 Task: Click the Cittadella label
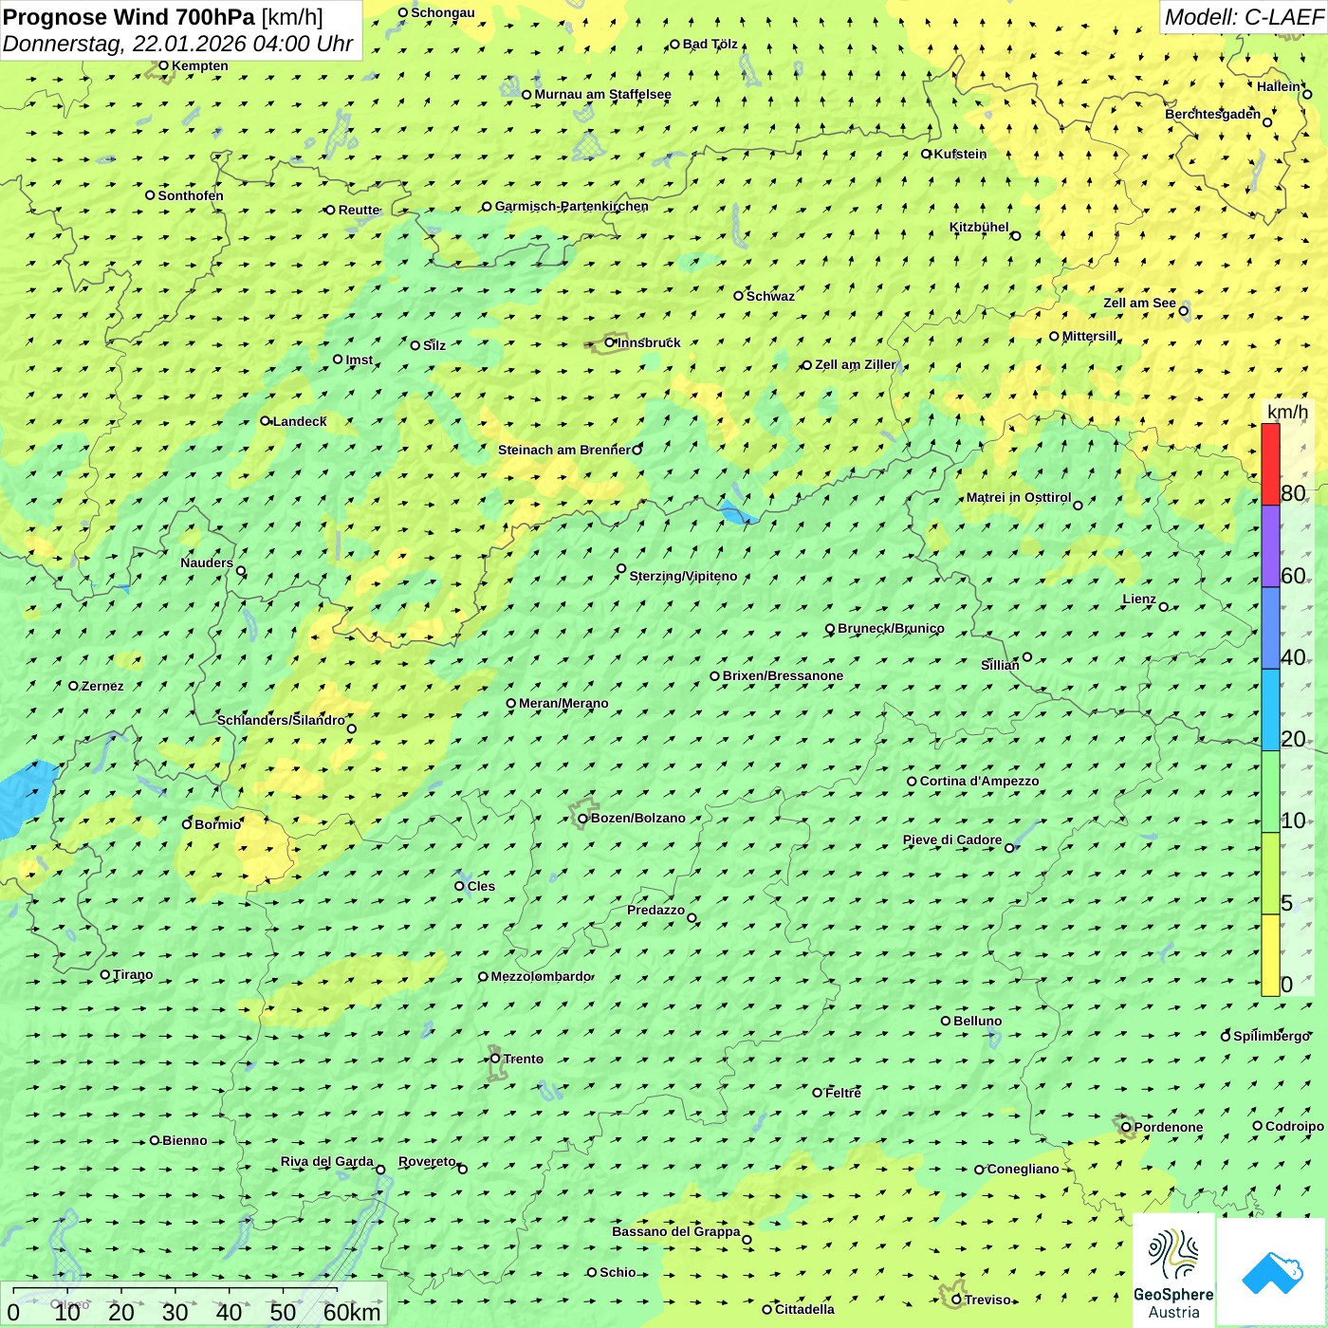coord(804,1309)
